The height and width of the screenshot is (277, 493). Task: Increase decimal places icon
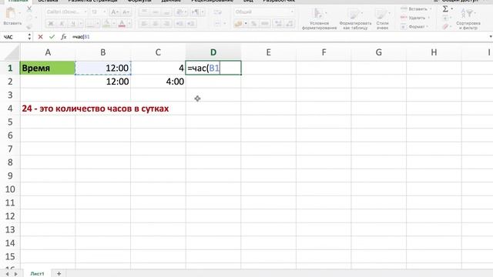point(278,24)
